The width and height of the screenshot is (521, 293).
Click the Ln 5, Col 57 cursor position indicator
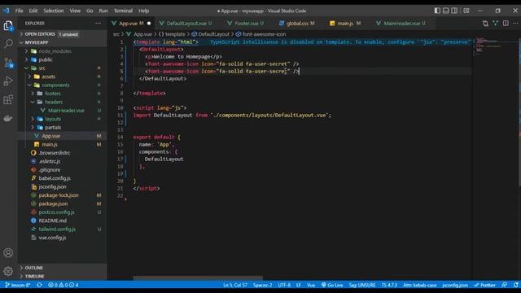235,285
